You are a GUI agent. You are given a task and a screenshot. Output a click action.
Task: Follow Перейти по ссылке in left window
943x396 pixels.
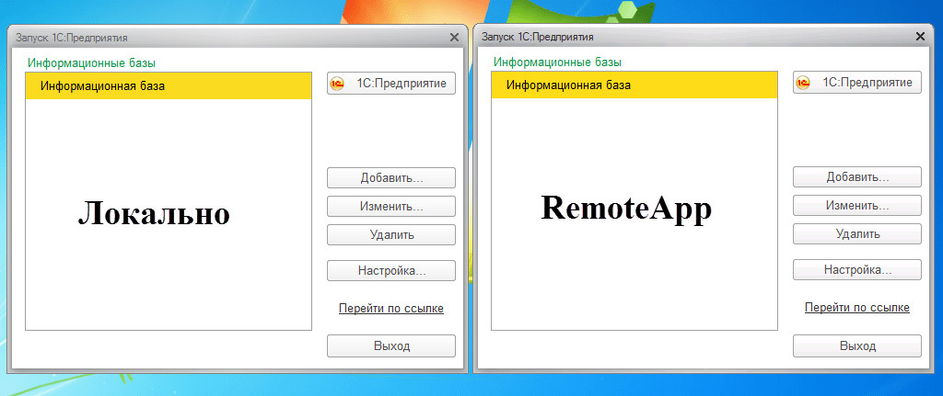pyautogui.click(x=391, y=309)
